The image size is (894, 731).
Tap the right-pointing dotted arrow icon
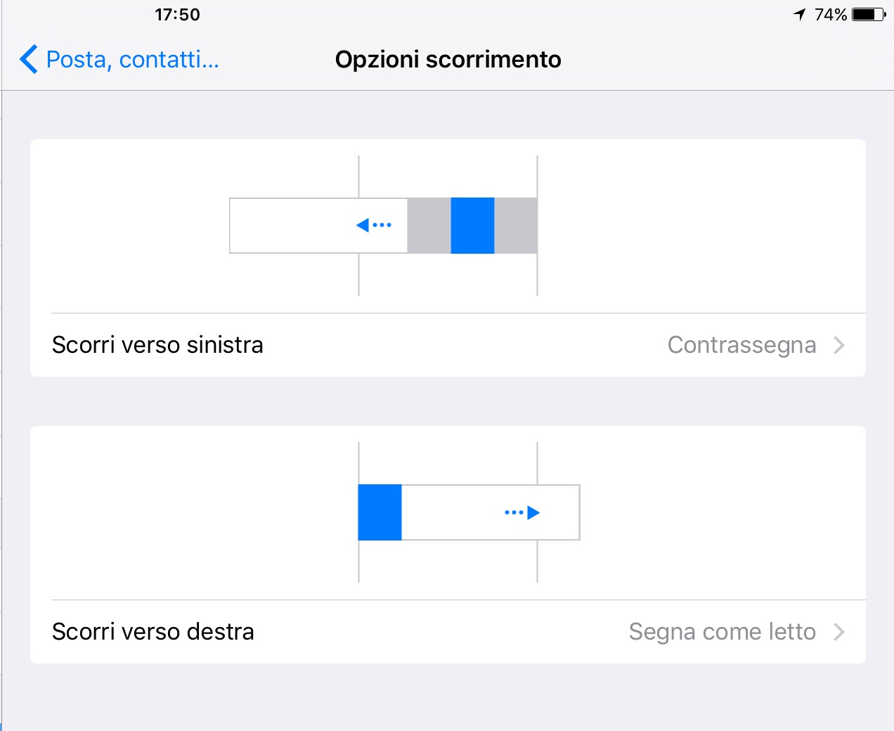click(522, 512)
